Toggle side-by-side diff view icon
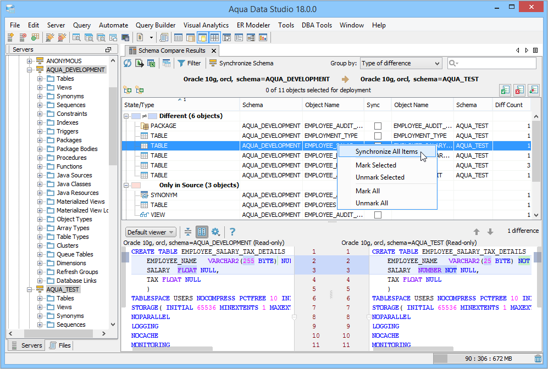Screen dimensions: 548x369 tap(202, 232)
